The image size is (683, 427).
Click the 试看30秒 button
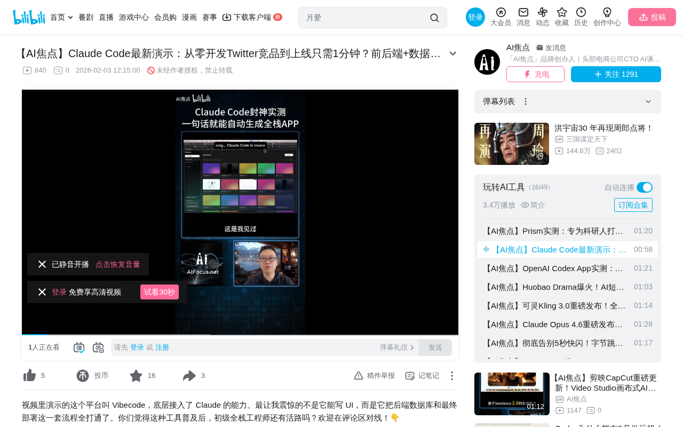click(x=160, y=292)
